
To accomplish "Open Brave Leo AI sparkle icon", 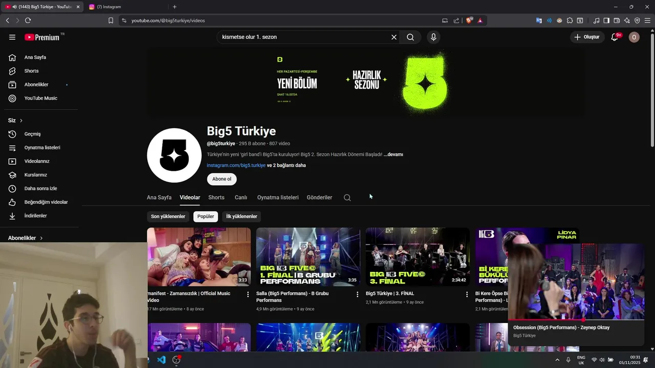I will point(627,20).
